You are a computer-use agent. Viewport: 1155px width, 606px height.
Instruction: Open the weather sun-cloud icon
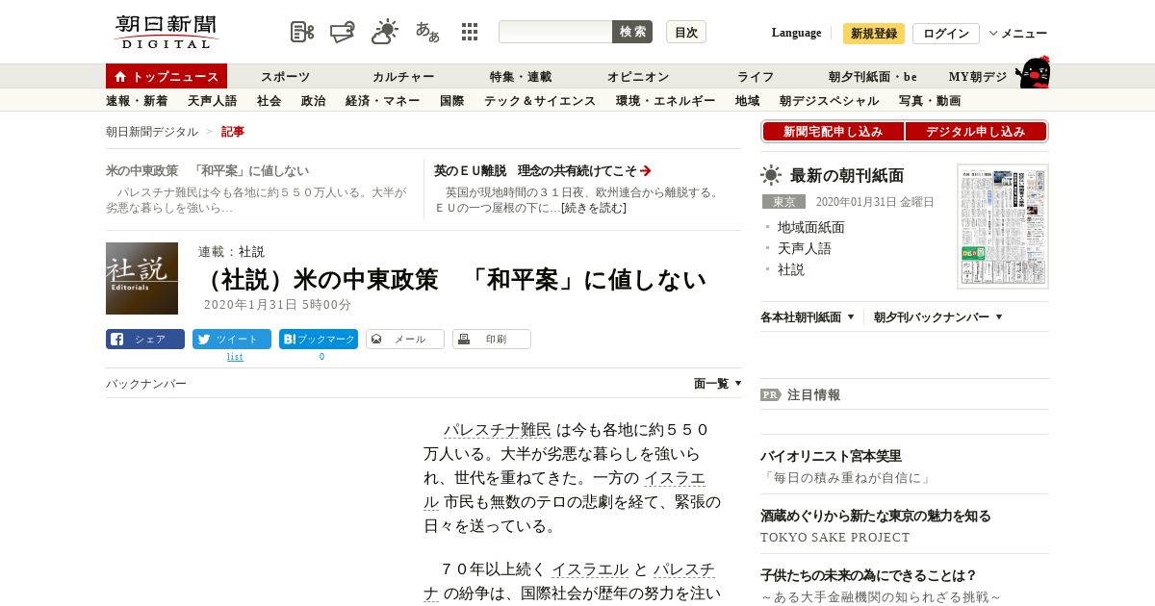click(x=385, y=32)
